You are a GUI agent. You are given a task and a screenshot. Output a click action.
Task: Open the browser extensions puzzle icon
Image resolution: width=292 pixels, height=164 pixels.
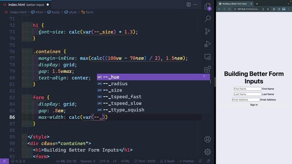[x=274, y=9]
